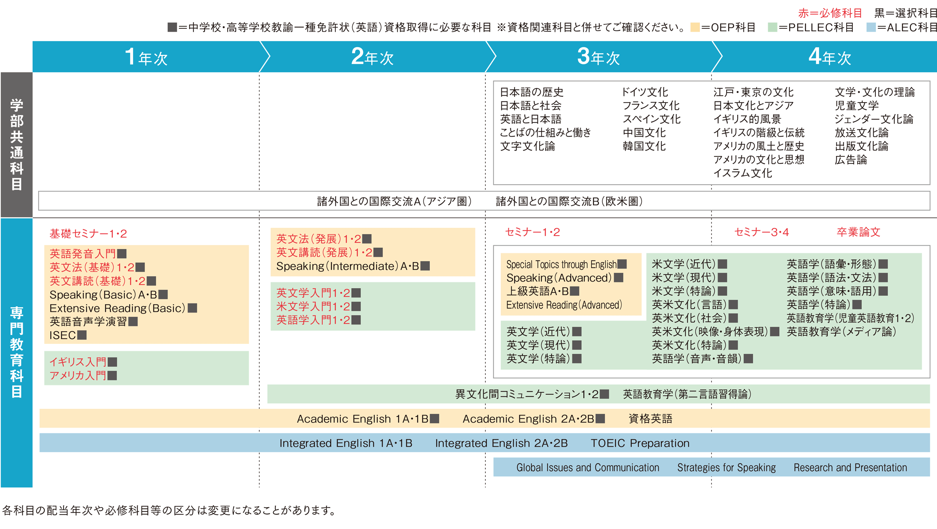Image resolution: width=937 pixels, height=529 pixels.
Task: Click the 学部共通科目 sidebar label
Action: point(16,144)
